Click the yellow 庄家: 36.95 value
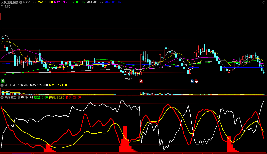This screenshot has width=267, height=154. pos(57,97)
